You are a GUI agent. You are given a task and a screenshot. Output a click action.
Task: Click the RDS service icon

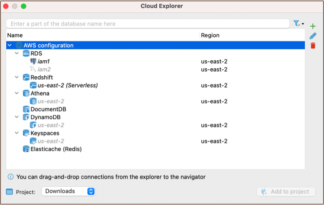pyautogui.click(x=26, y=54)
